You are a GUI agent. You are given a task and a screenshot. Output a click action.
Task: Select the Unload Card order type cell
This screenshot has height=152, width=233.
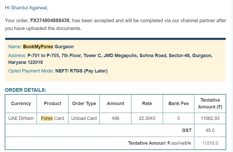point(84,118)
